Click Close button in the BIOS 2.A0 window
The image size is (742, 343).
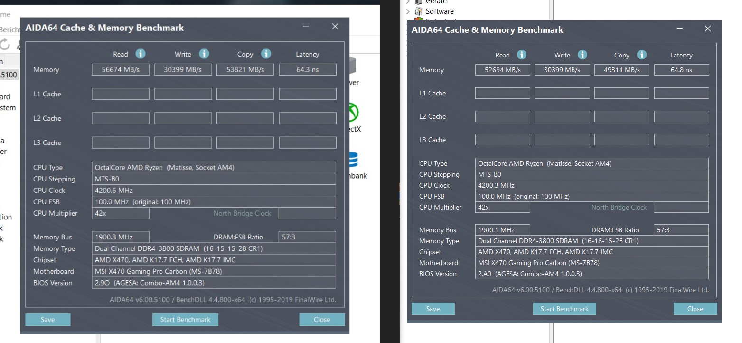click(x=695, y=309)
